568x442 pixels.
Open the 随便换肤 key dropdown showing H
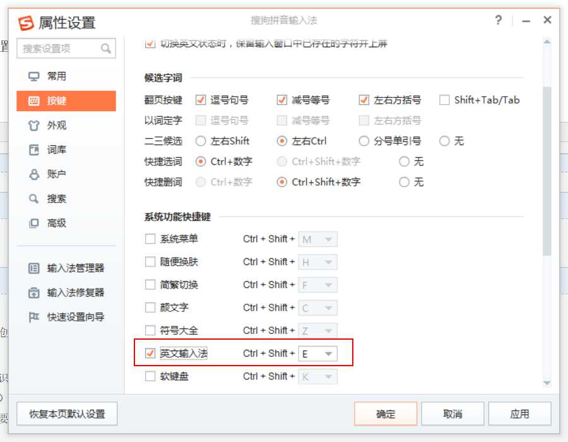pyautogui.click(x=317, y=262)
